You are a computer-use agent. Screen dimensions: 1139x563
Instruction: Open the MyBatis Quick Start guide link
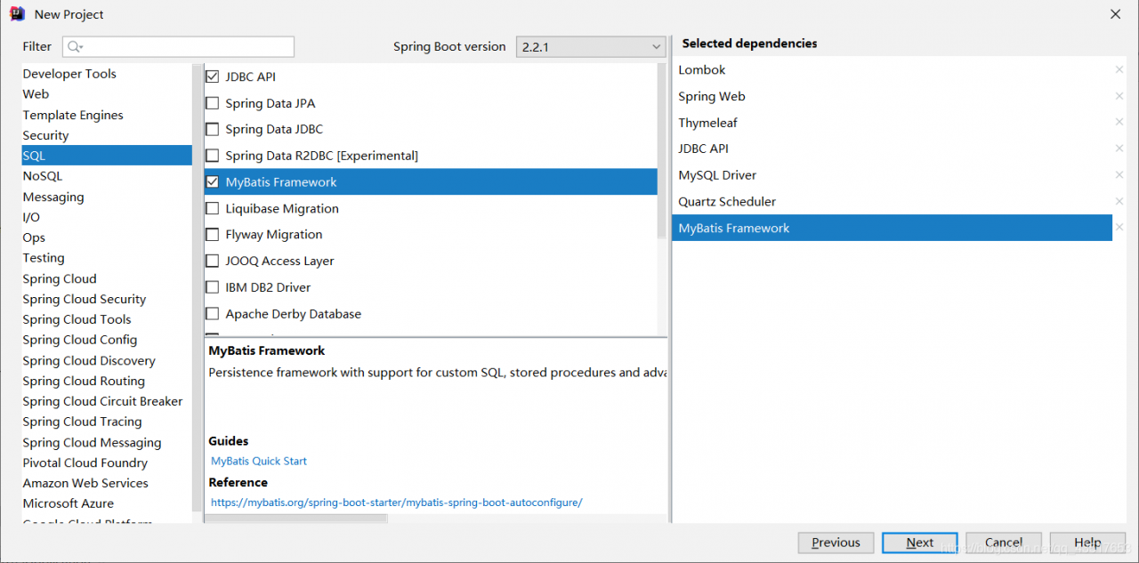259,461
